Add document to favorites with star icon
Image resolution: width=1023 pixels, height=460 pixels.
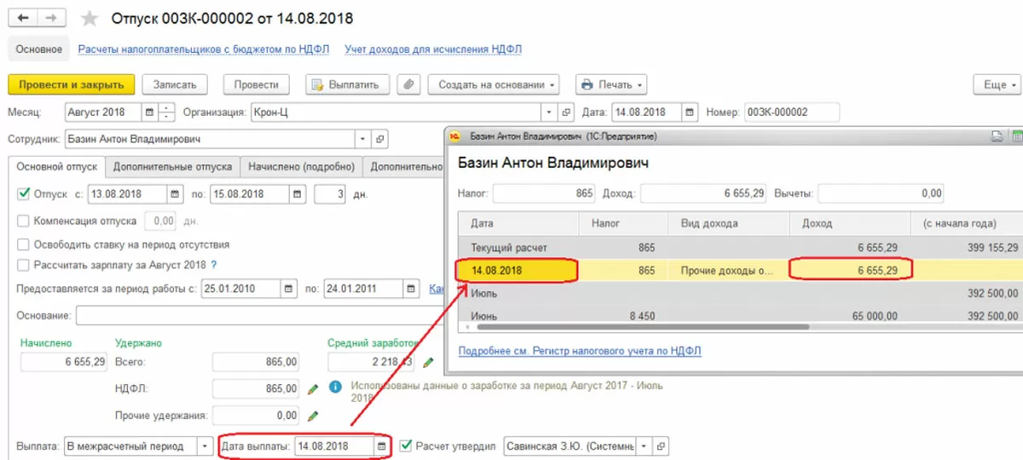[x=89, y=18]
